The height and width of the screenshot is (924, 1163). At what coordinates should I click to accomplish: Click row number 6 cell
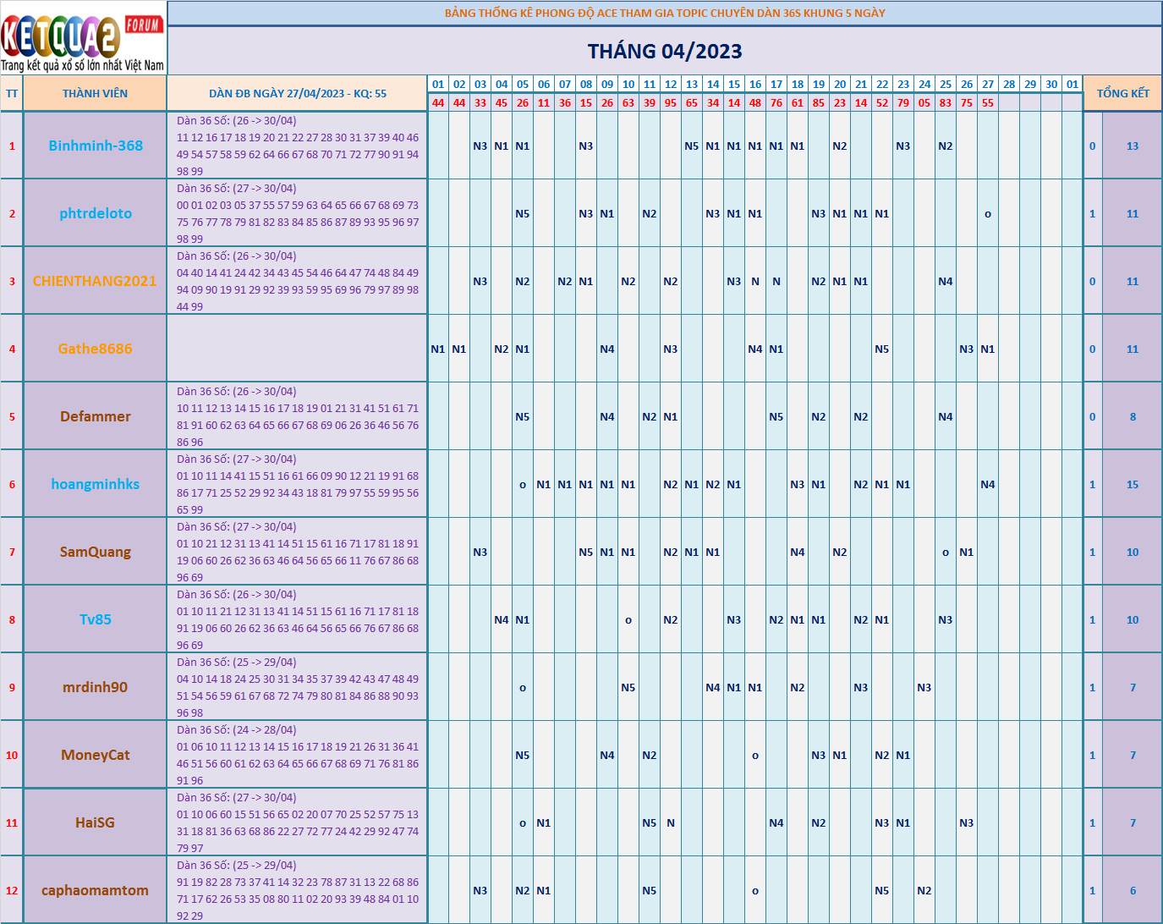[12, 484]
